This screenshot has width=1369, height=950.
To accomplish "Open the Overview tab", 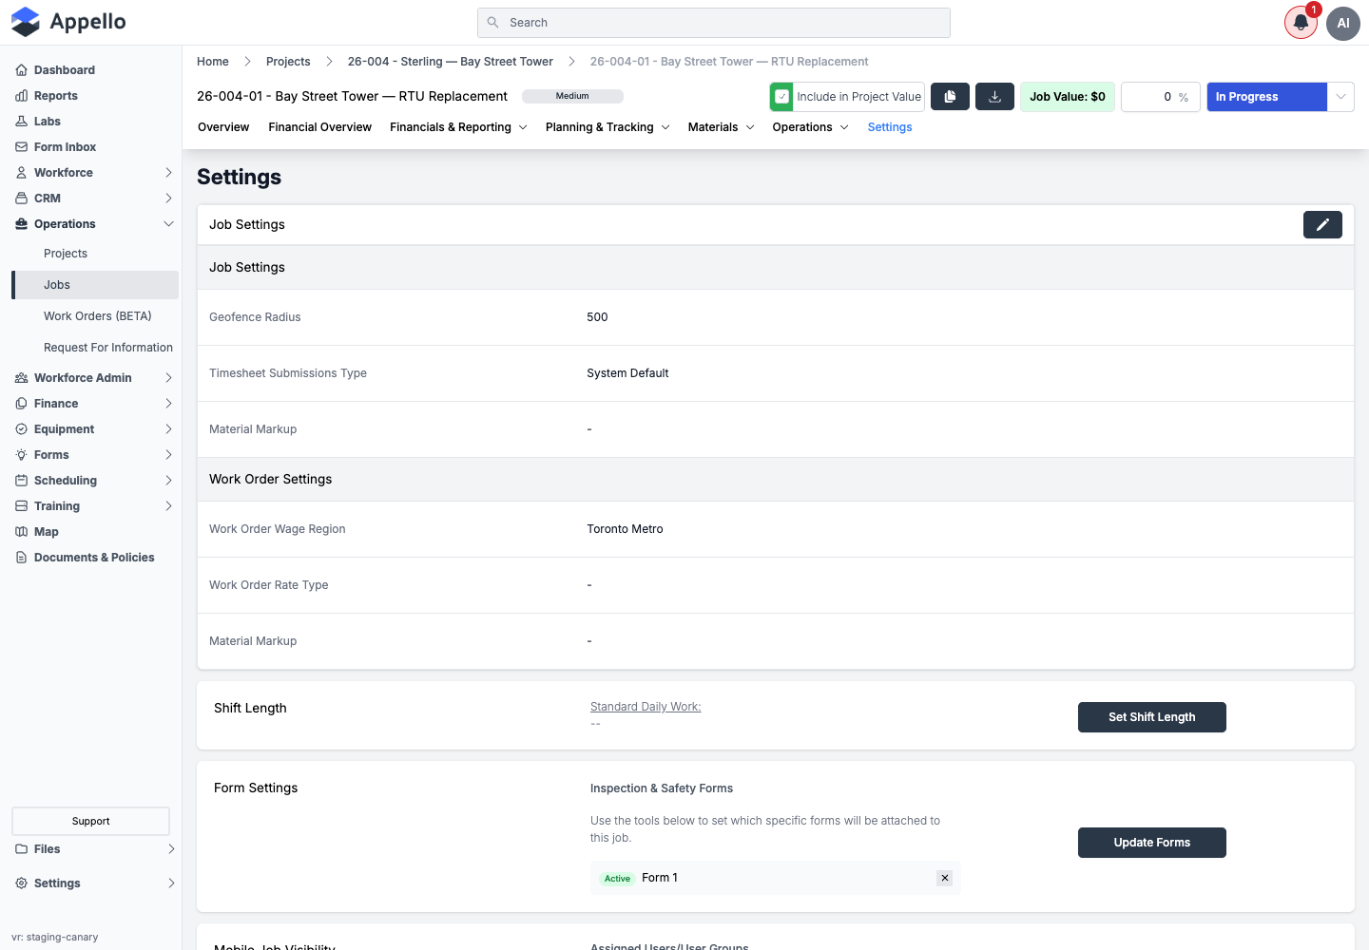I will coord(223,127).
